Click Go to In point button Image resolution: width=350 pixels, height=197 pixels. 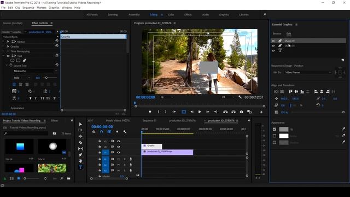(174, 112)
